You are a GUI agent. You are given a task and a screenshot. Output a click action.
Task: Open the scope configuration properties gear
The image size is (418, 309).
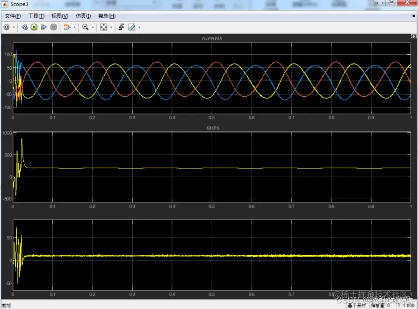point(7,27)
